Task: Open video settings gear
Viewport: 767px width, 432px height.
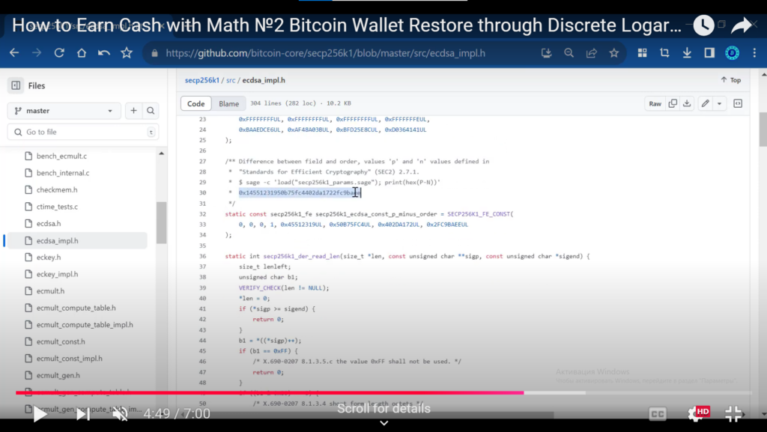Action: [x=697, y=414]
